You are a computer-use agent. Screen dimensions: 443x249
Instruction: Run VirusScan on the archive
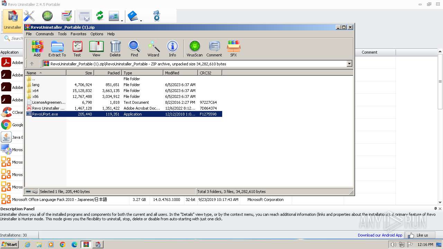pos(195,48)
